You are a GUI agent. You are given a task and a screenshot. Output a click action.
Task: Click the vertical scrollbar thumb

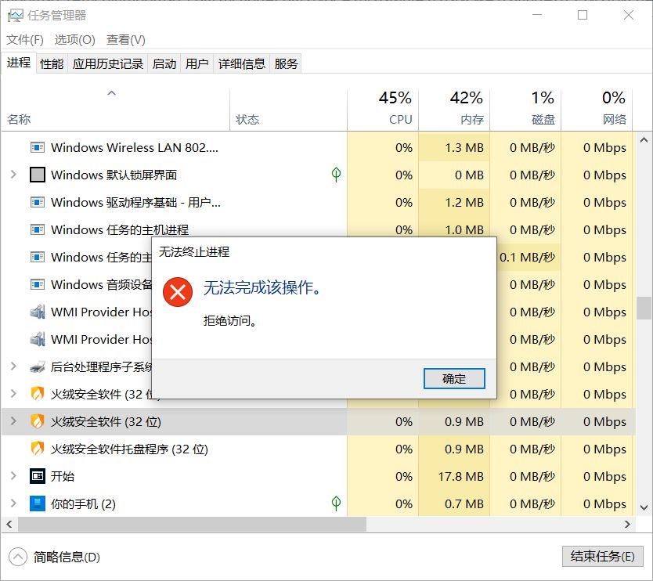coord(644,308)
